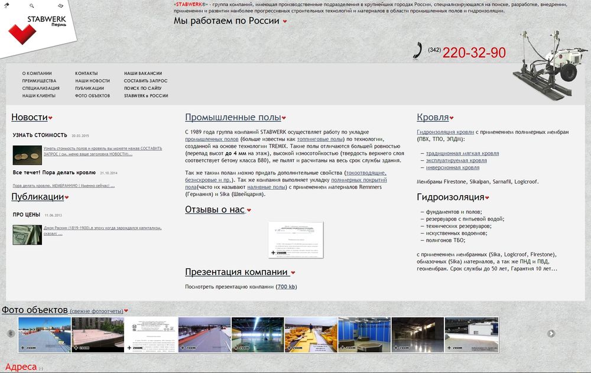Open the STABWERK в РОССИИ menu item
Viewport: 591px width, 373px height.
146,96
